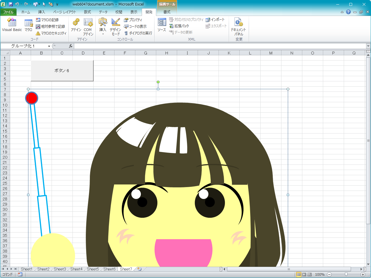Click the insert function fx icon
The image size is (371, 278).
coord(70,46)
